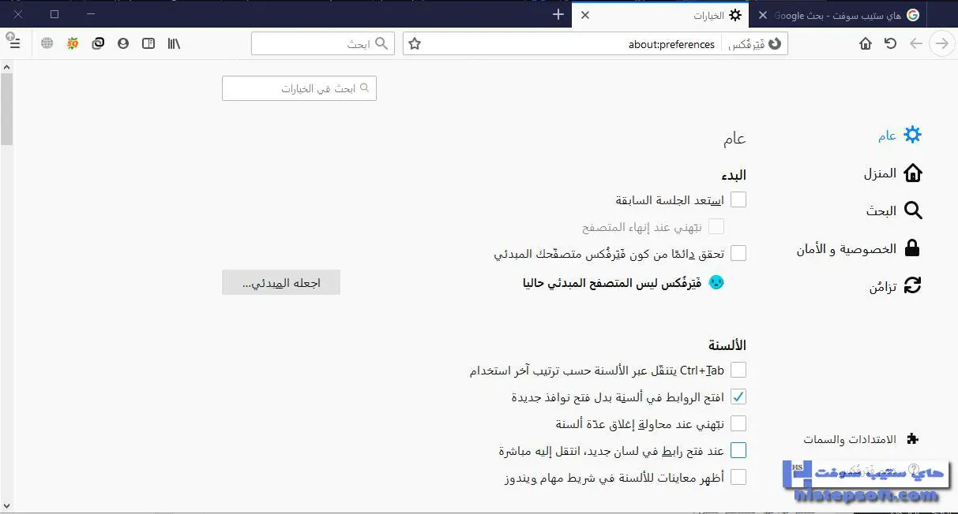958x514 pixels.
Task: Check عند فتح رابط في لسان جديد checkbox
Action: pyautogui.click(x=738, y=450)
